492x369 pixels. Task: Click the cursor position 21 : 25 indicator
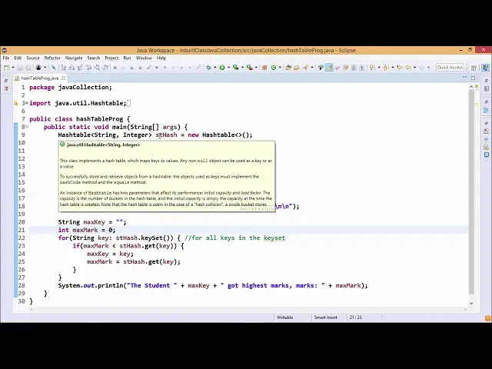(355, 317)
